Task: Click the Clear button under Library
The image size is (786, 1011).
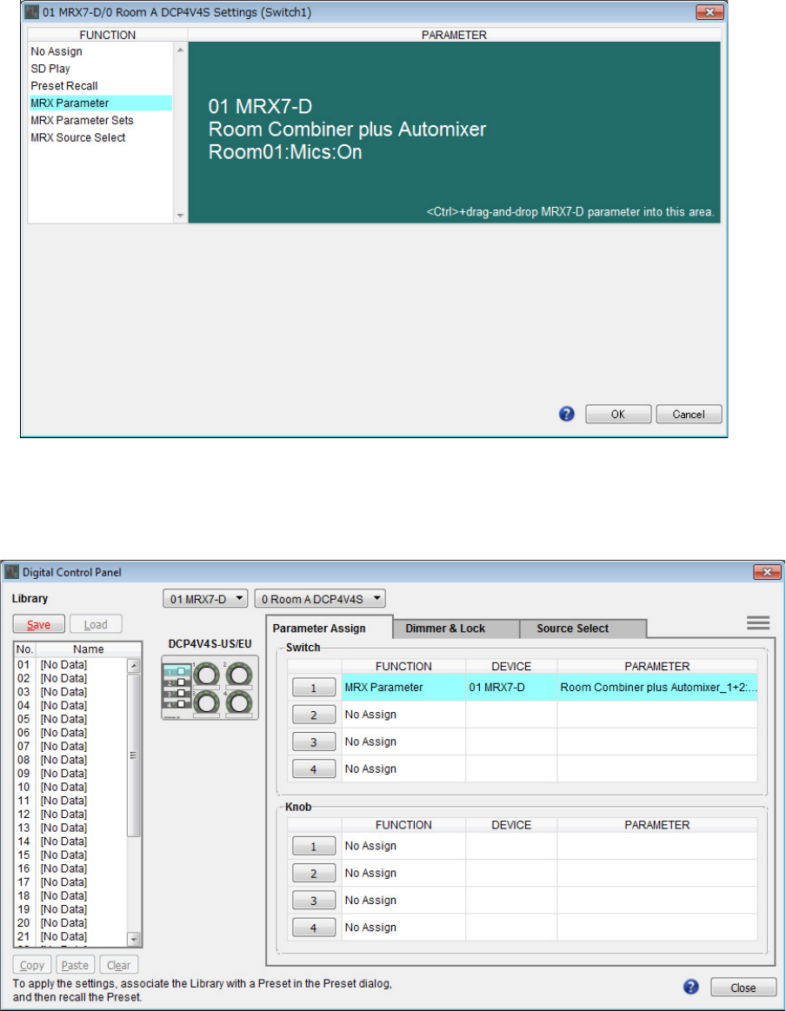Action: point(118,965)
